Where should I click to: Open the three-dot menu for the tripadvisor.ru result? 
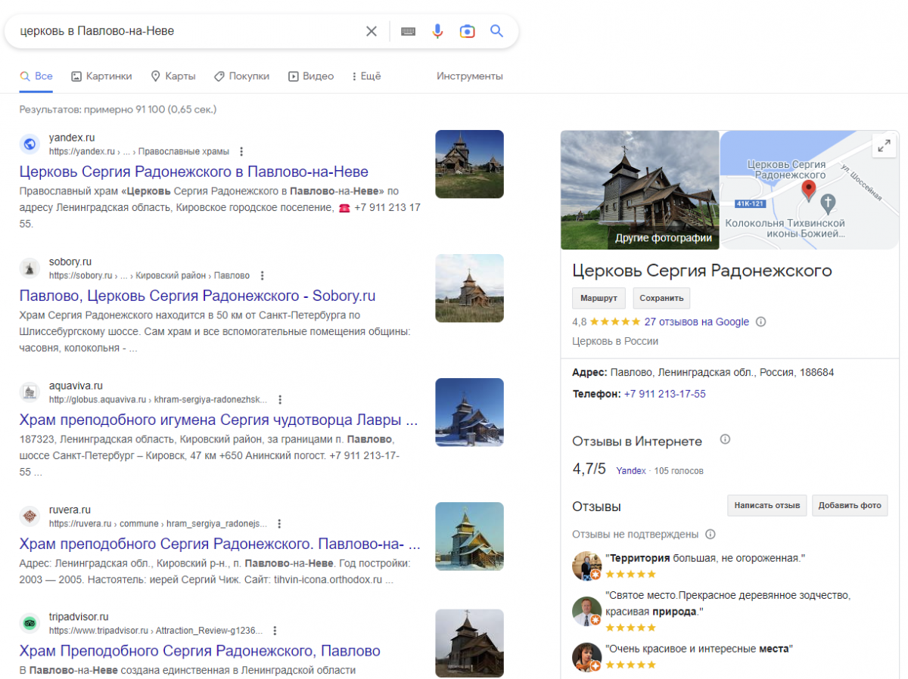pyautogui.click(x=275, y=631)
